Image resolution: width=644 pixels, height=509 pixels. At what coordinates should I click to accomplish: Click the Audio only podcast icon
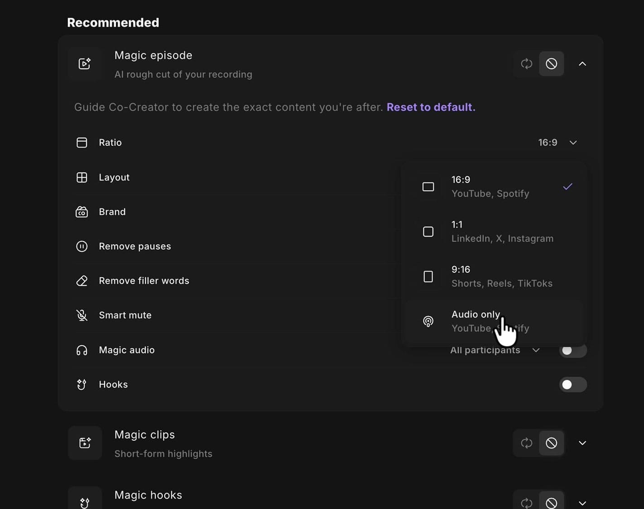[428, 321]
